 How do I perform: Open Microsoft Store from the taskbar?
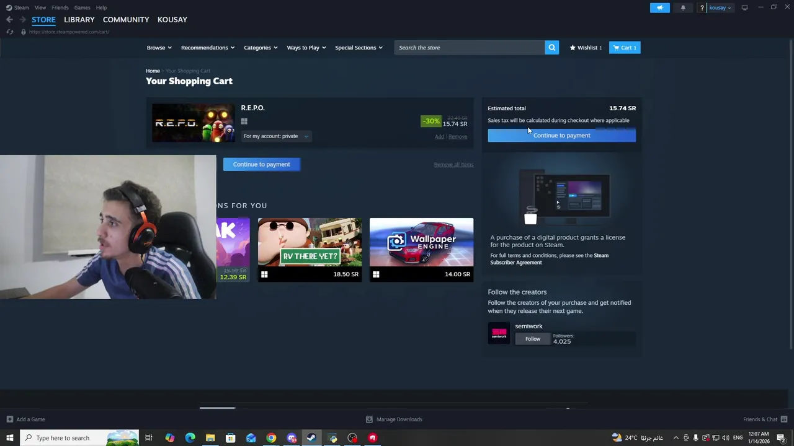click(x=231, y=438)
